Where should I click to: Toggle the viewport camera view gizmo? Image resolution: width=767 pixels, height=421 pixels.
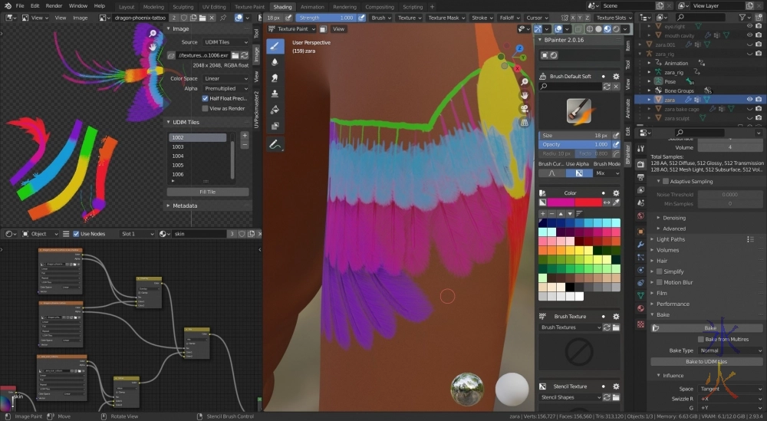tap(524, 108)
